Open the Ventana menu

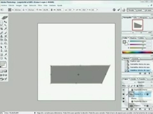tap(52, 5)
